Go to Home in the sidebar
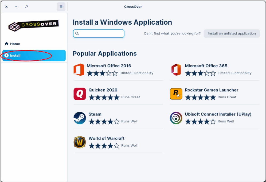Screen dimensions: 266x182 [34, 44]
